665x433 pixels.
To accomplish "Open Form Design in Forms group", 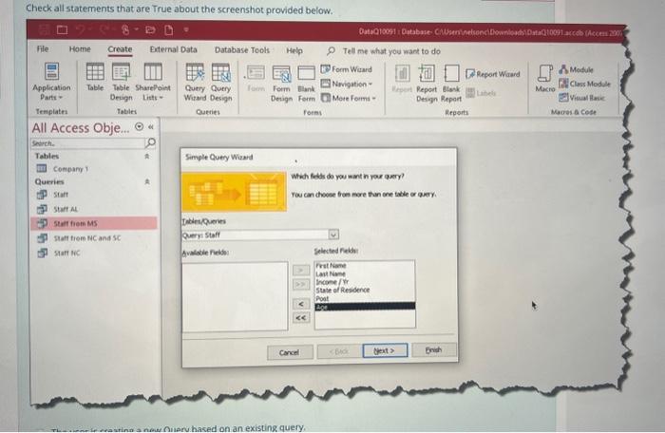I will point(281,84).
